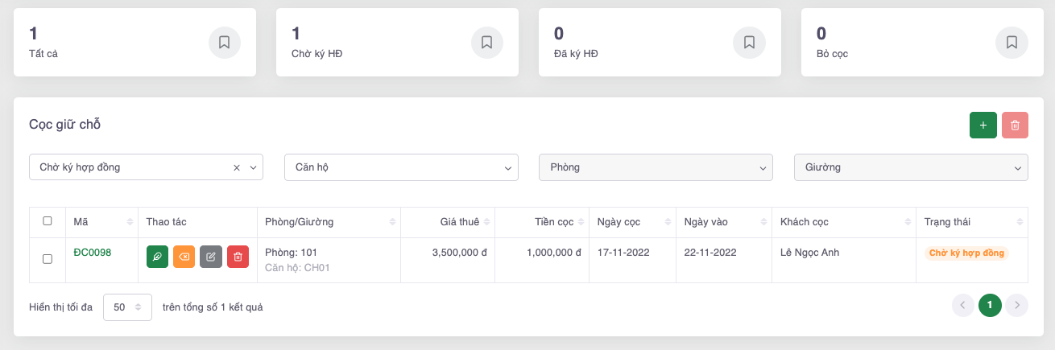This screenshot has width=1055, height=350.
Task: Sort the table by Giá thuê column
Action: click(x=459, y=221)
